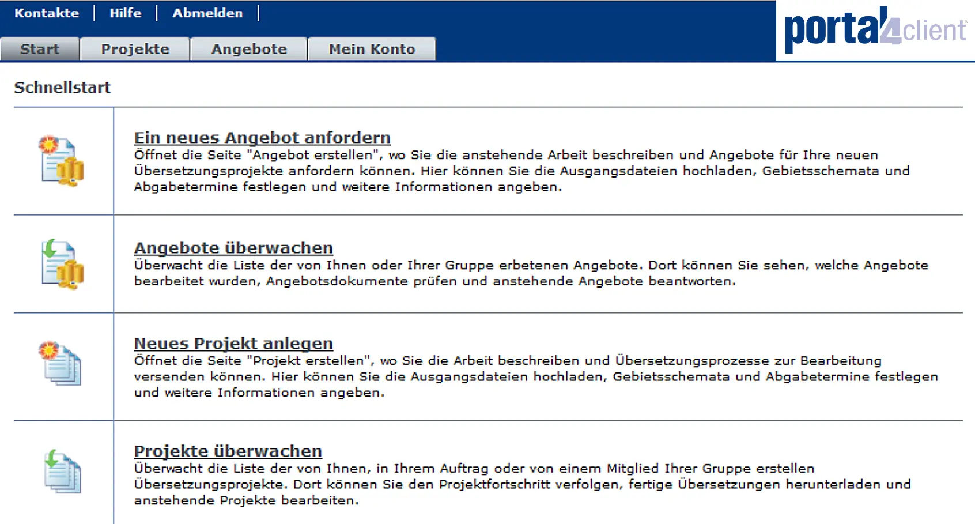This screenshot has width=975, height=524.
Task: Go to the Angebote tab
Action: point(248,49)
